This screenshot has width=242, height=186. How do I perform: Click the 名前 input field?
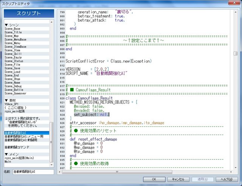[33, 172]
